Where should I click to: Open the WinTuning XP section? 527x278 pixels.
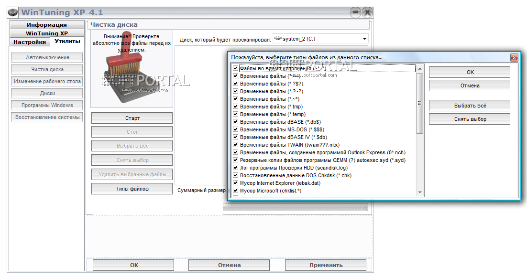tap(47, 33)
